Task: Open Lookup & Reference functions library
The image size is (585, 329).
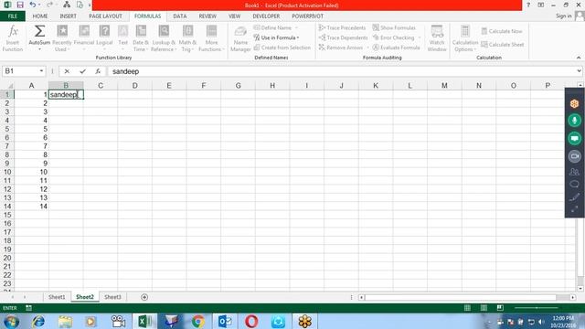Action: point(164,38)
